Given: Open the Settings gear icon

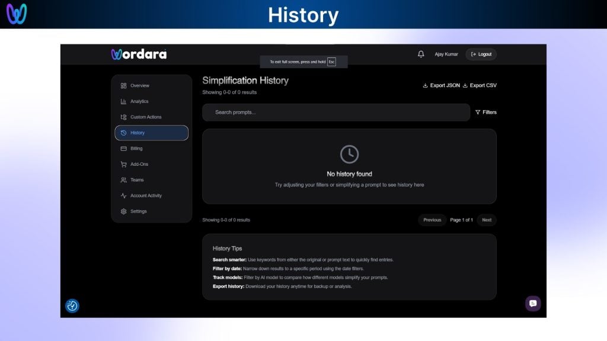Looking at the screenshot, I should tap(123, 211).
